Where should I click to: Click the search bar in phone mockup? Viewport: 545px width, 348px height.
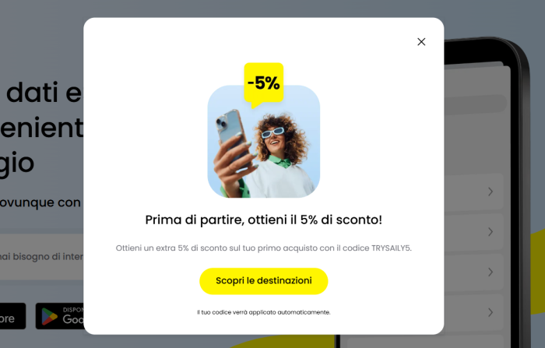(475, 104)
